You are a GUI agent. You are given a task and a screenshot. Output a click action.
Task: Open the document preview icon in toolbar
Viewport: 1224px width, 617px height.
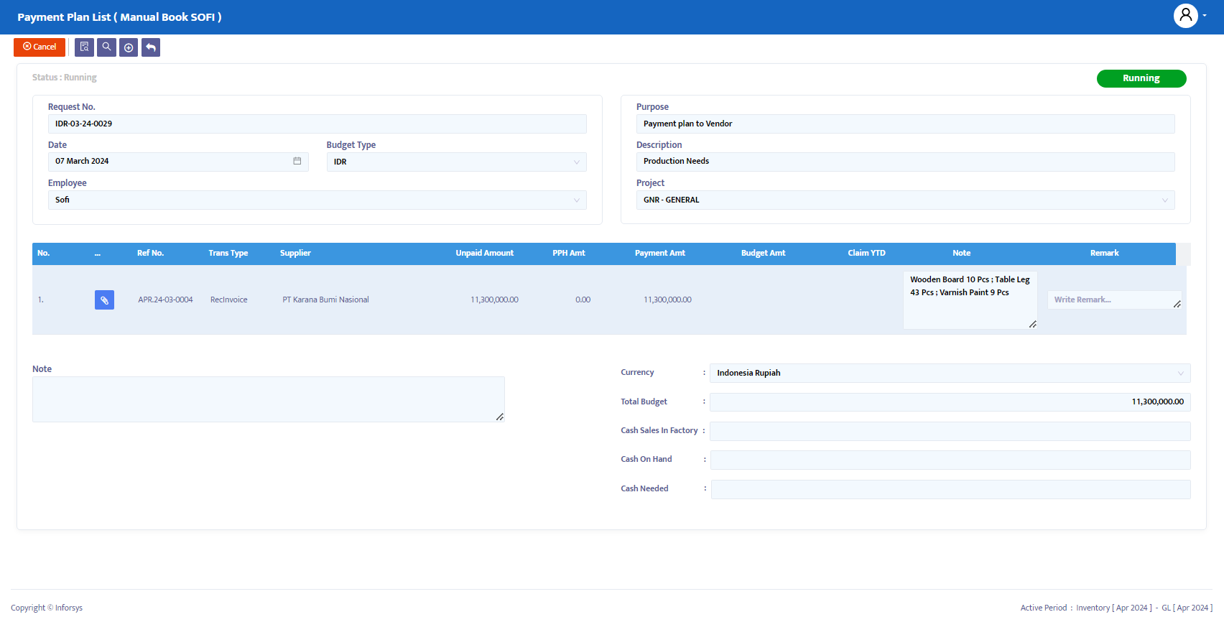(84, 47)
